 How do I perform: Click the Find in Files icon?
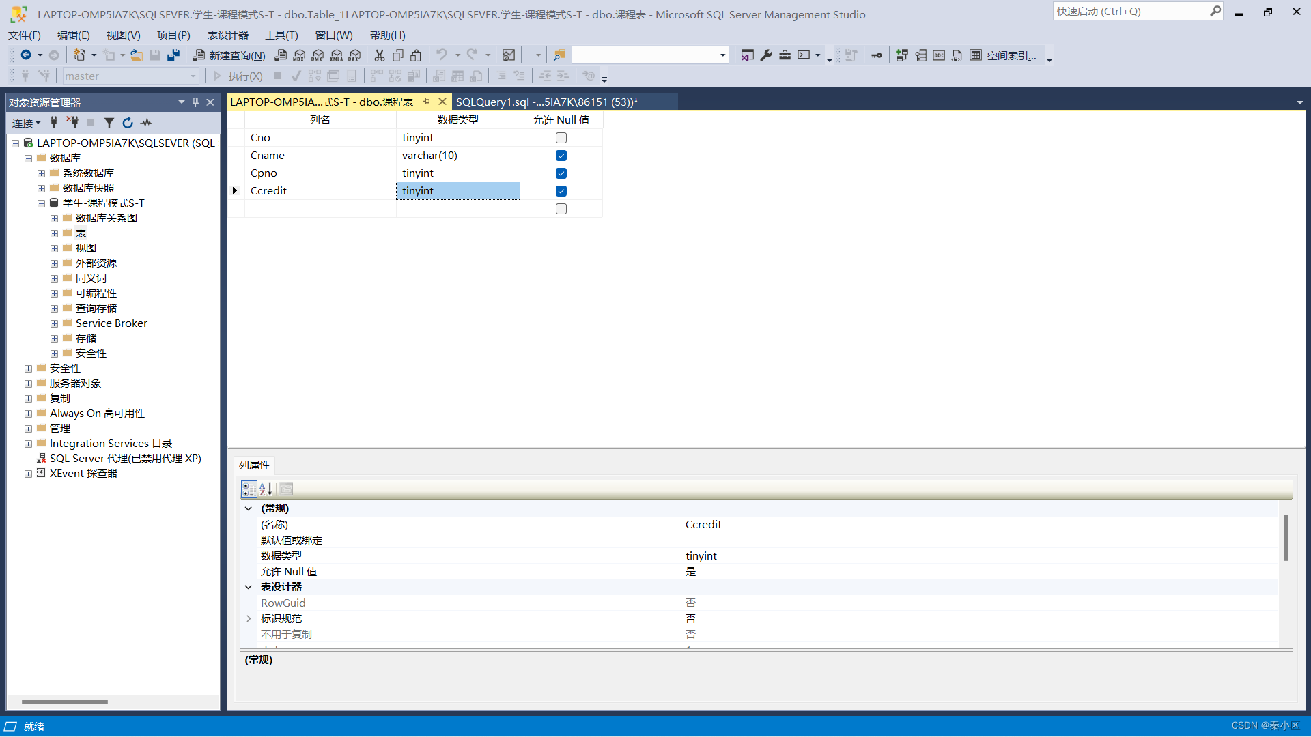(x=559, y=55)
